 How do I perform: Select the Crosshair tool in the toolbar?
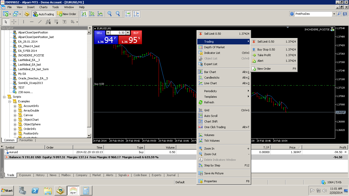[13, 22]
